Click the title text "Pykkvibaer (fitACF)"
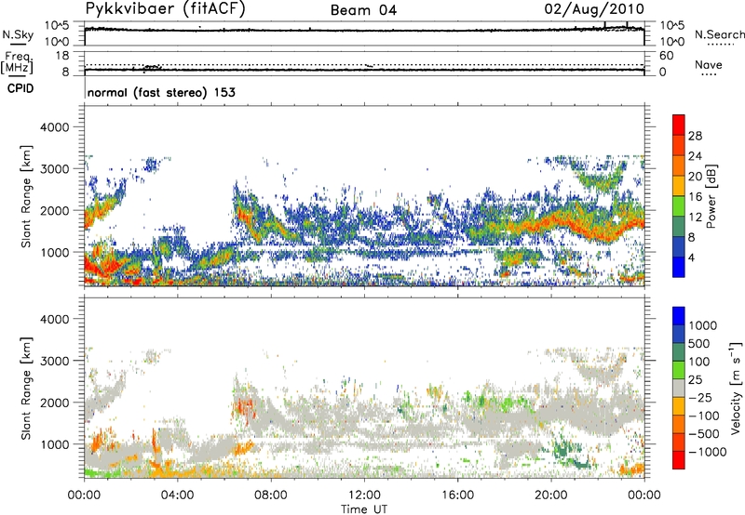Image resolution: width=745 pixels, height=515 pixels. pyautogui.click(x=165, y=9)
